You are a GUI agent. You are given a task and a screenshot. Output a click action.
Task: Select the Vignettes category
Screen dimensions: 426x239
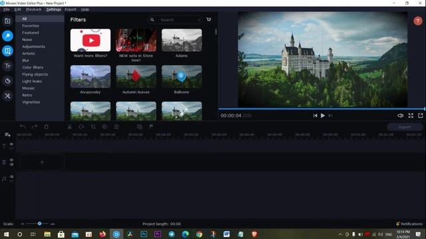(x=31, y=102)
